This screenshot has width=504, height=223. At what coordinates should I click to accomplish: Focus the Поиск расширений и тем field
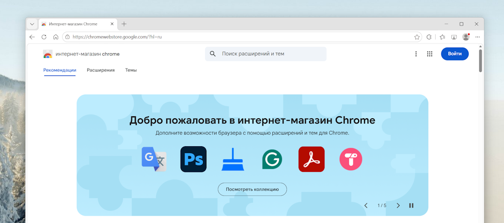pos(266,54)
